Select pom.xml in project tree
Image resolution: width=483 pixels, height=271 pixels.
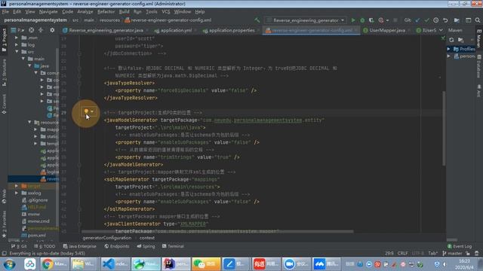[x=34, y=236]
